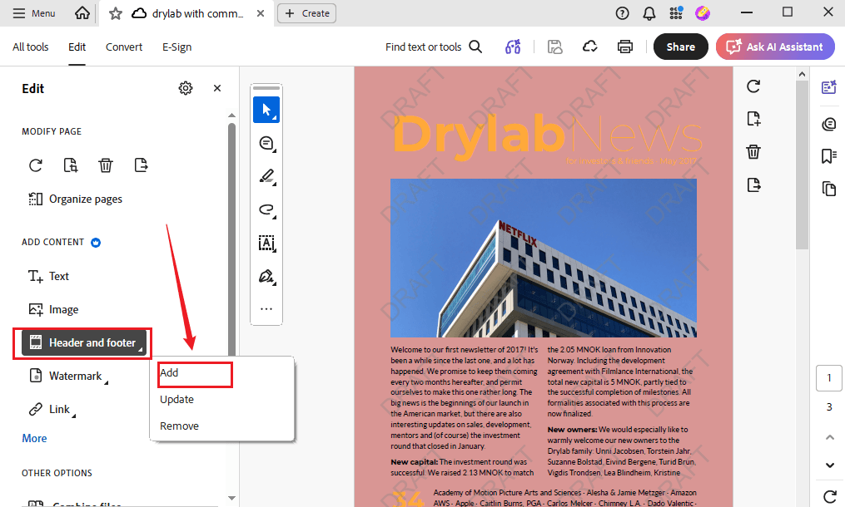The image size is (845, 507).
Task: Open the Adobe apps grid icon
Action: click(x=676, y=13)
